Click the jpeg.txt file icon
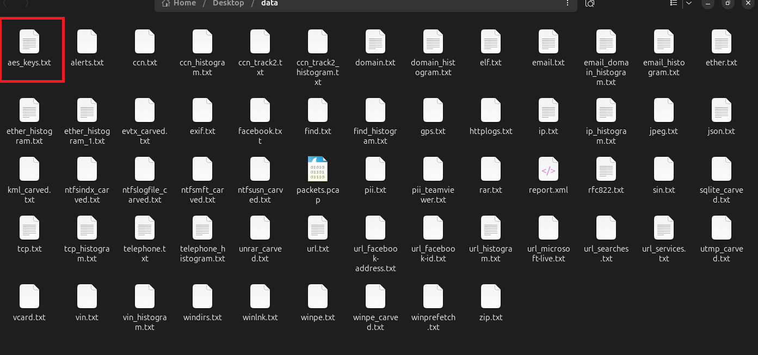 664,110
